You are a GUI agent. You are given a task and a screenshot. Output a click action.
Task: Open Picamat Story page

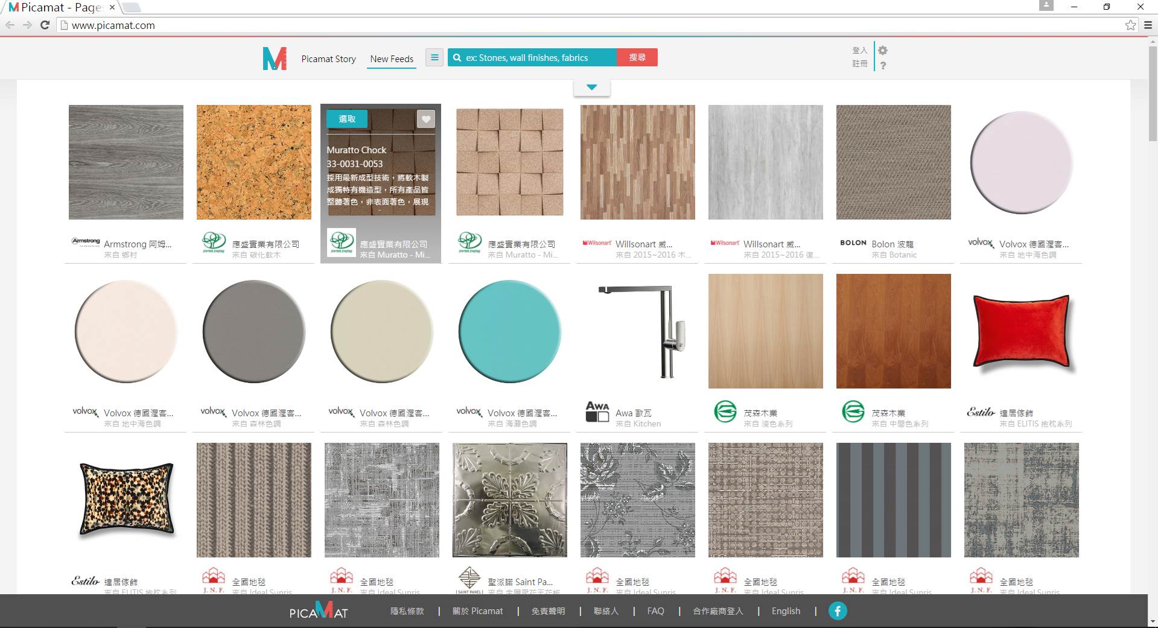tap(328, 59)
